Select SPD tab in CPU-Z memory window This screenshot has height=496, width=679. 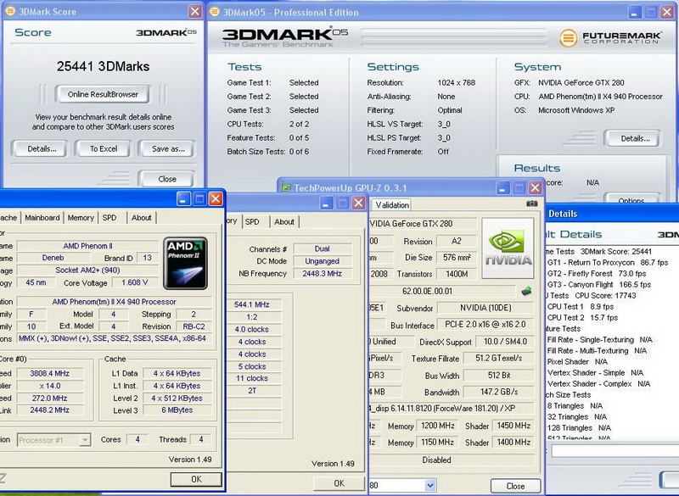(252, 222)
